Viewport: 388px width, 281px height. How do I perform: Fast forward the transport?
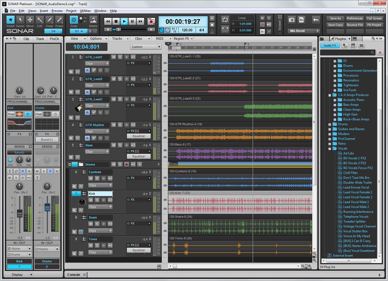click(140, 21)
